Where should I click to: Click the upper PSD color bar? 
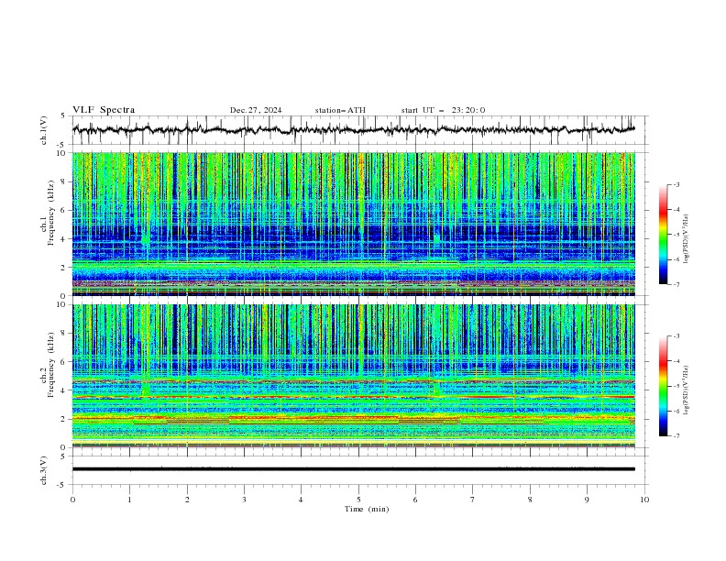click(x=664, y=235)
